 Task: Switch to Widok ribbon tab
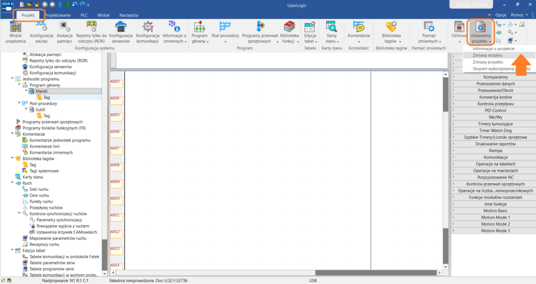[103, 15]
